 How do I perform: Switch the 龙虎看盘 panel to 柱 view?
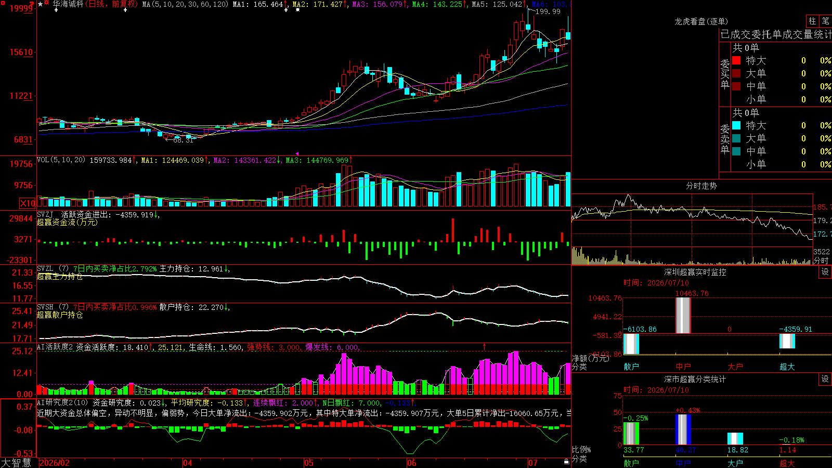coord(812,21)
